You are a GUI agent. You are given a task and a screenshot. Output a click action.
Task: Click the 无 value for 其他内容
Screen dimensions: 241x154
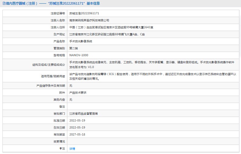[71, 100]
